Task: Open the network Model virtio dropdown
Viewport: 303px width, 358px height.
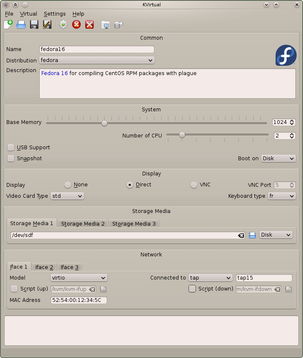Action: click(78, 278)
